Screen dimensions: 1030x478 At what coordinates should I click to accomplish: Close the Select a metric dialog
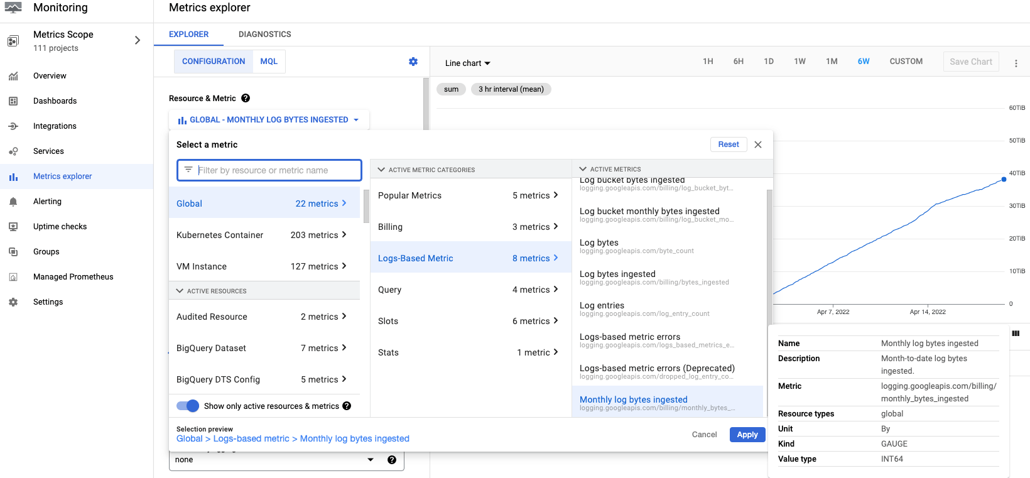tap(758, 144)
